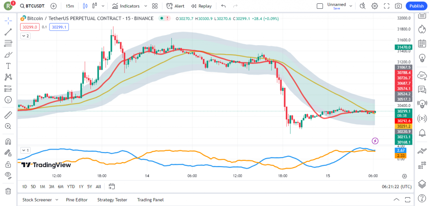Select the 5D date range
This screenshot has width=429, height=206.
click(x=33, y=187)
